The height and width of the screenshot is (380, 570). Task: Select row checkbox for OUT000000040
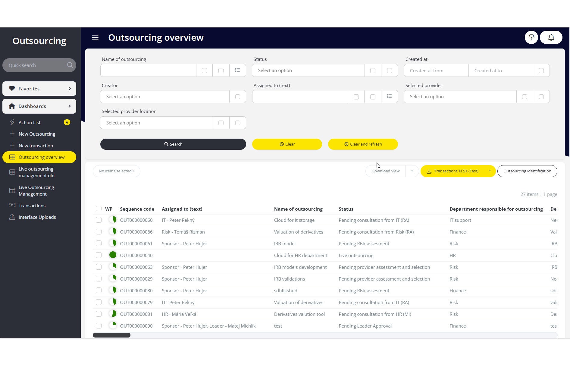[99, 255]
